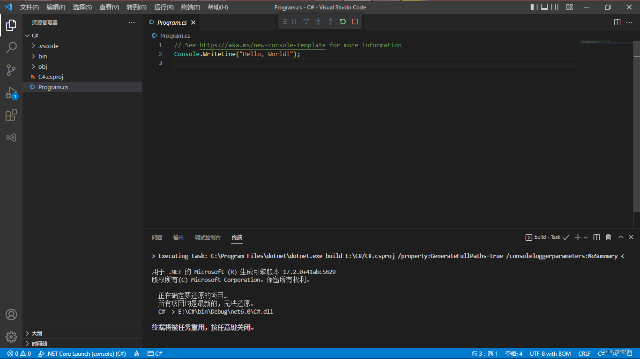Expand the 时间线 timeline section
This screenshot has width=640, height=359.
82,344
